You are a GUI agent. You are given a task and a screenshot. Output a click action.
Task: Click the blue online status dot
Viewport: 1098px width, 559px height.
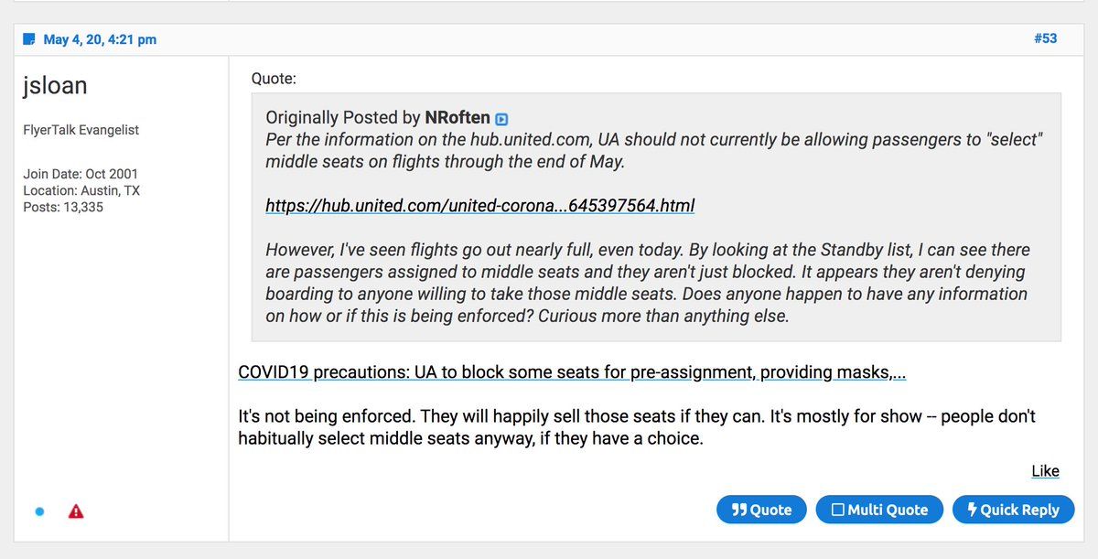click(39, 511)
